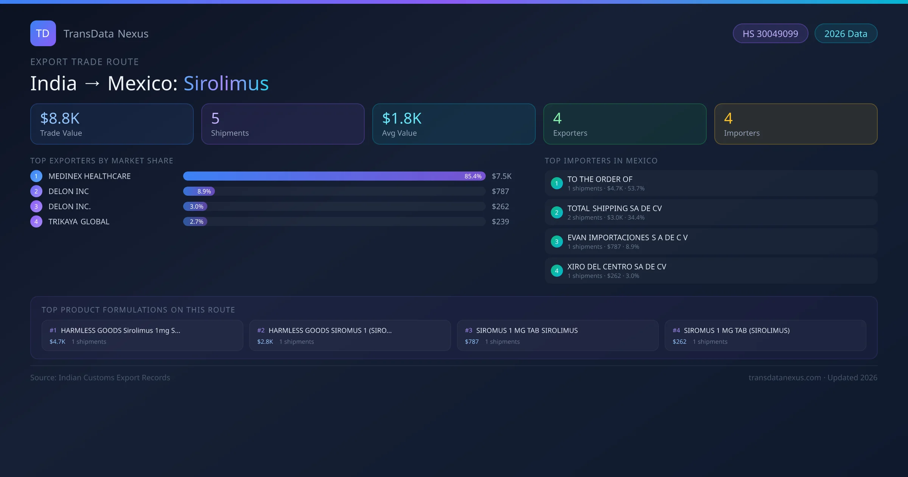Image resolution: width=908 pixels, height=477 pixels.
Task: Click rank 4 badge beside TRIKAYA GLOBAL
Action: 36,221
